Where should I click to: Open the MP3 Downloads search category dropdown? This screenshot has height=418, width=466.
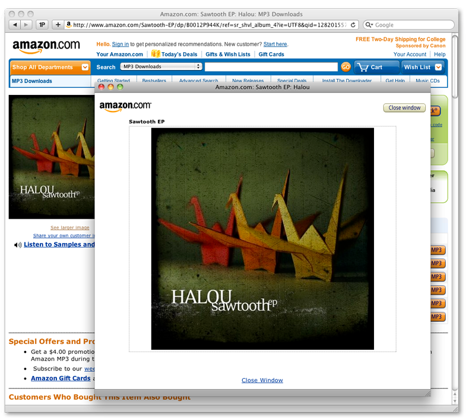click(161, 66)
